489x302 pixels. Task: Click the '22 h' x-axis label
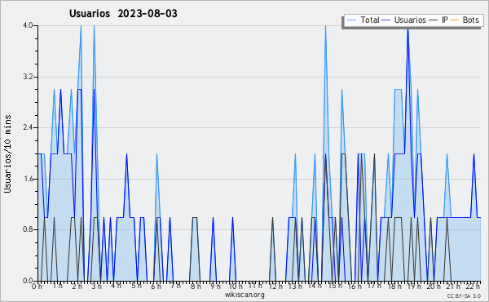click(x=473, y=286)
